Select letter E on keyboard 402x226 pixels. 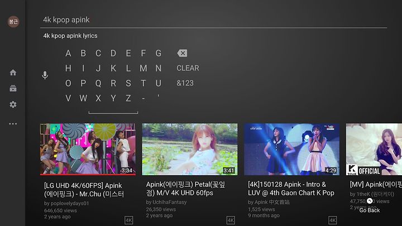pos(128,54)
